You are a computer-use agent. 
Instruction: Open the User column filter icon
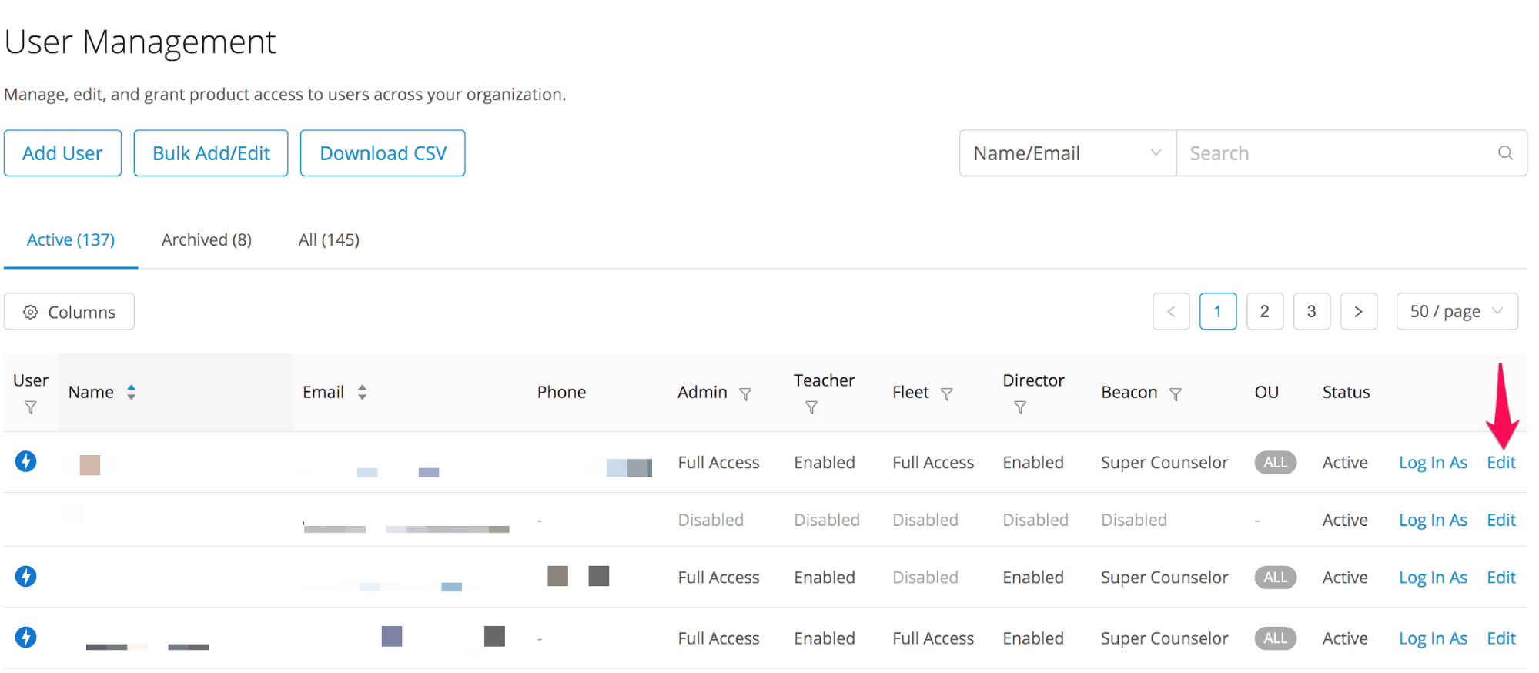[x=31, y=407]
